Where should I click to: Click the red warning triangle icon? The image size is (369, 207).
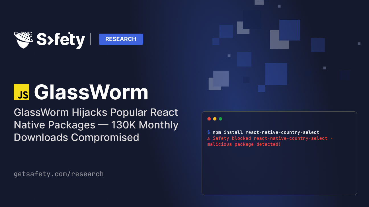209,138
